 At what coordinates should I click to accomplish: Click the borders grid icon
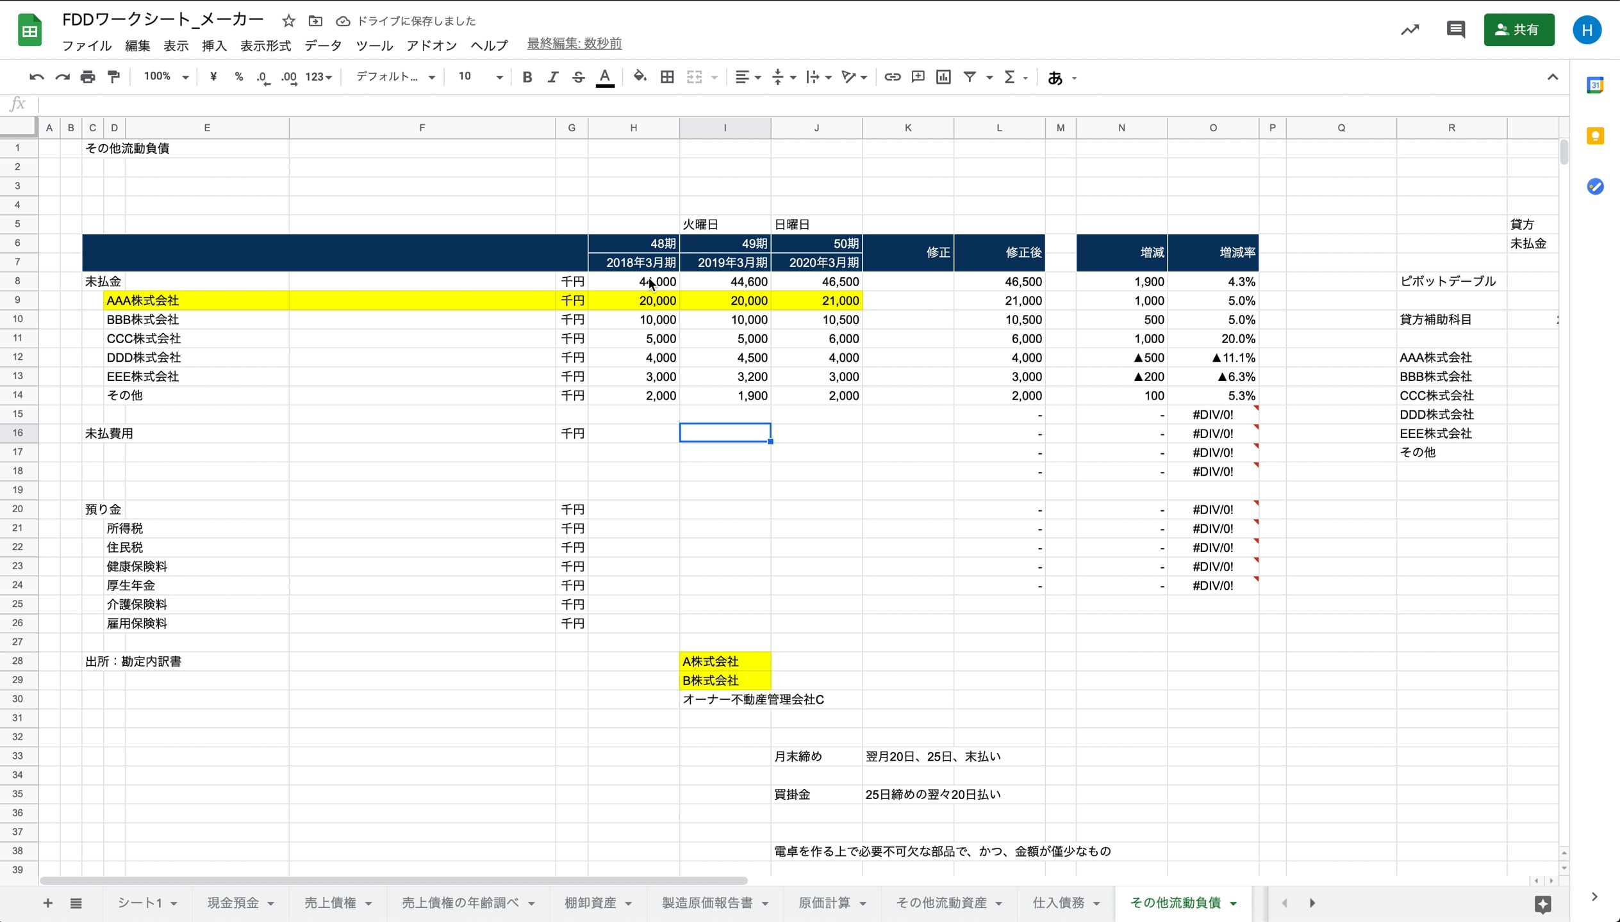tap(667, 77)
